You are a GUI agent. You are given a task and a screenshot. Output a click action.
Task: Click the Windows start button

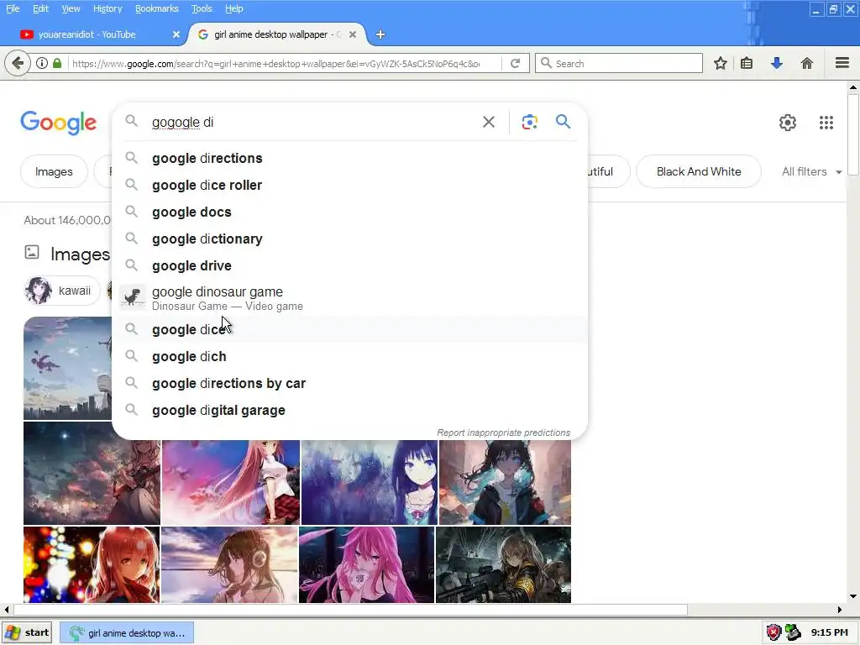[x=28, y=632]
